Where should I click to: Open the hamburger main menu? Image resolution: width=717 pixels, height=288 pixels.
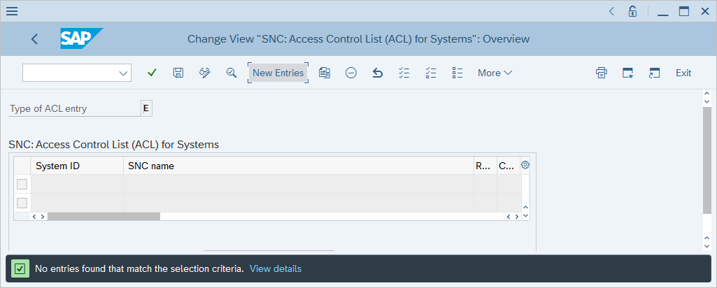pyautogui.click(x=12, y=11)
